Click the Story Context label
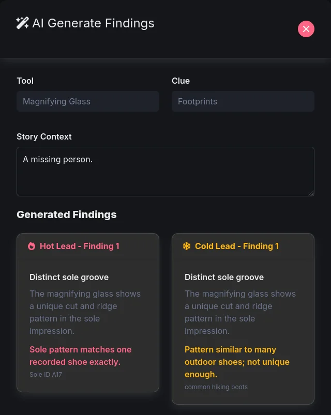Viewport: 331px width, 415px height. pos(44,136)
